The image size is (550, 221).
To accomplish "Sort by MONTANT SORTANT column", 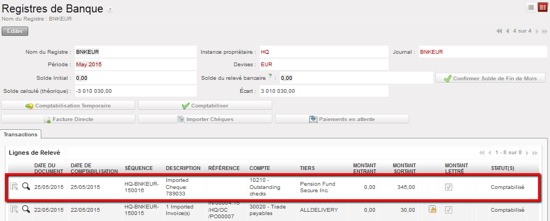I will pyautogui.click(x=404, y=168).
